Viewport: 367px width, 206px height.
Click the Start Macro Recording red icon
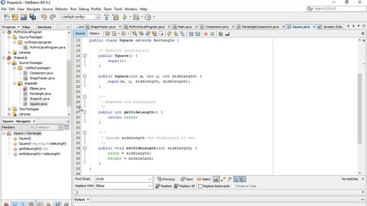pyautogui.click(x=206, y=34)
